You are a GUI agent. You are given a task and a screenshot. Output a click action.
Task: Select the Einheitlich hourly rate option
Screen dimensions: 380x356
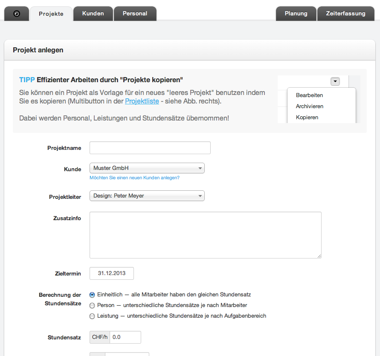pos(92,295)
